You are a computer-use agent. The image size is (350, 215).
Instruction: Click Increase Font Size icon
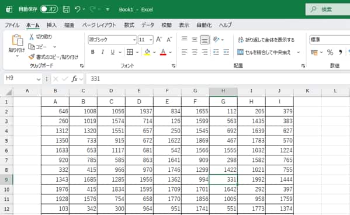pyautogui.click(x=159, y=40)
